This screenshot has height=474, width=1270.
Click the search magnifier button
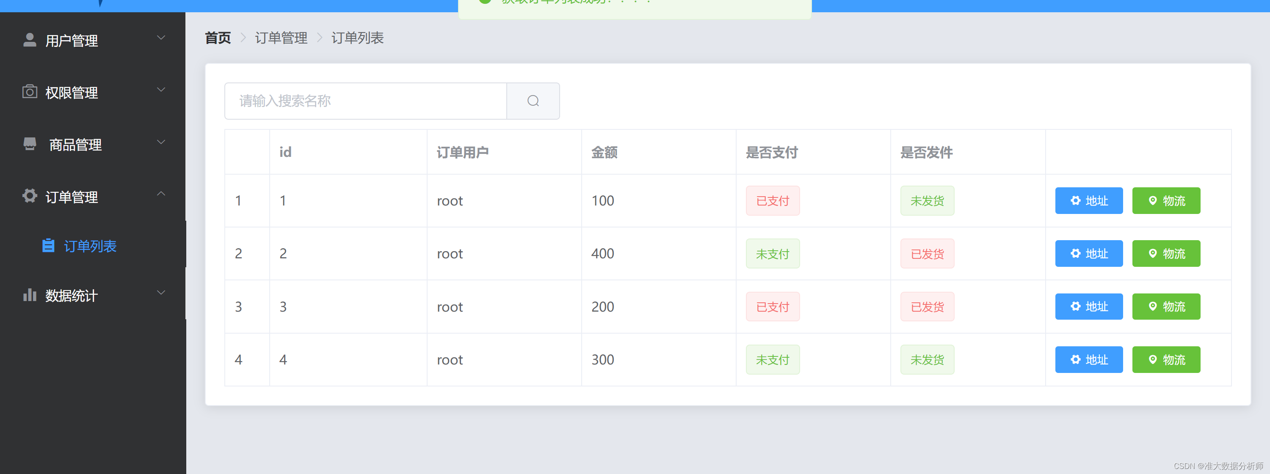533,101
